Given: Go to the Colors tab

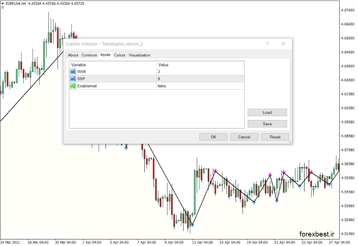Looking at the screenshot, I should point(119,55).
